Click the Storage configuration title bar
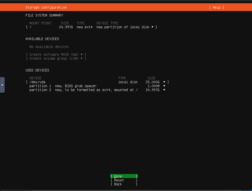Image resolution: width=252 pixels, height=191 pixels. pos(46,8)
